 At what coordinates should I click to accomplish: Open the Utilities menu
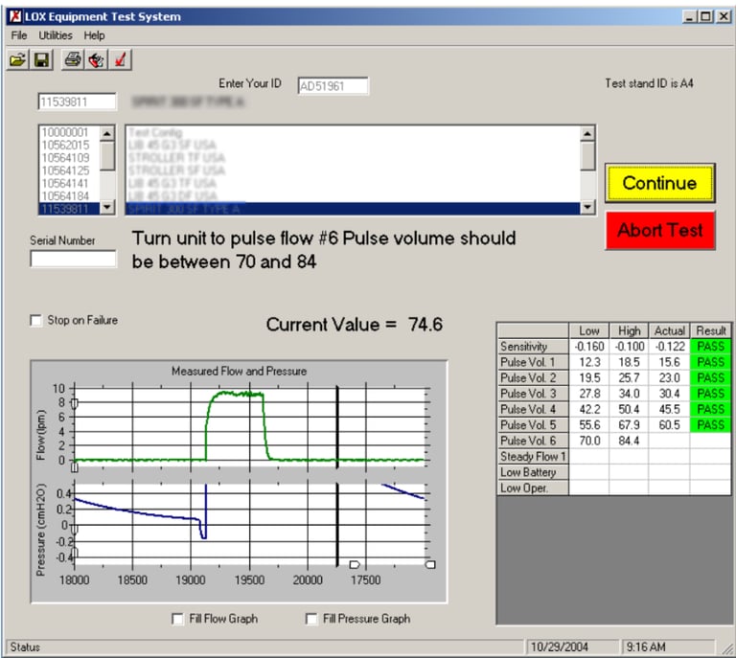(56, 35)
